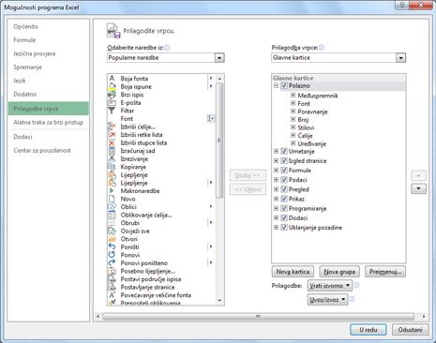Click the Otvori folder icon
This screenshot has height=343, width=436.
click(x=112, y=239)
